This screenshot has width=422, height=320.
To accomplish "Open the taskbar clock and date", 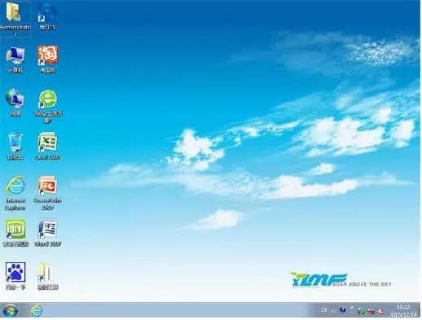I will [x=403, y=311].
